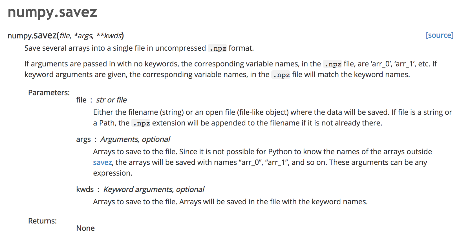Click 'file' in the function signature
The width and height of the screenshot is (459, 242).
pos(65,36)
